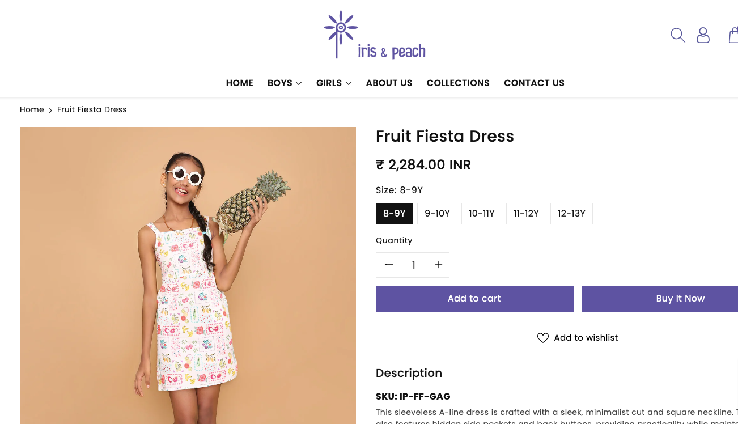
Task: Choose the 10-11Y size option
Action: [x=482, y=214]
